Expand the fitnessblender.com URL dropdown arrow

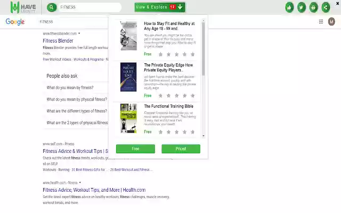(x=79, y=33)
